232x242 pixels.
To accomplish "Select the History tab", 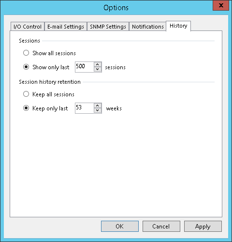I will pyautogui.click(x=178, y=26).
